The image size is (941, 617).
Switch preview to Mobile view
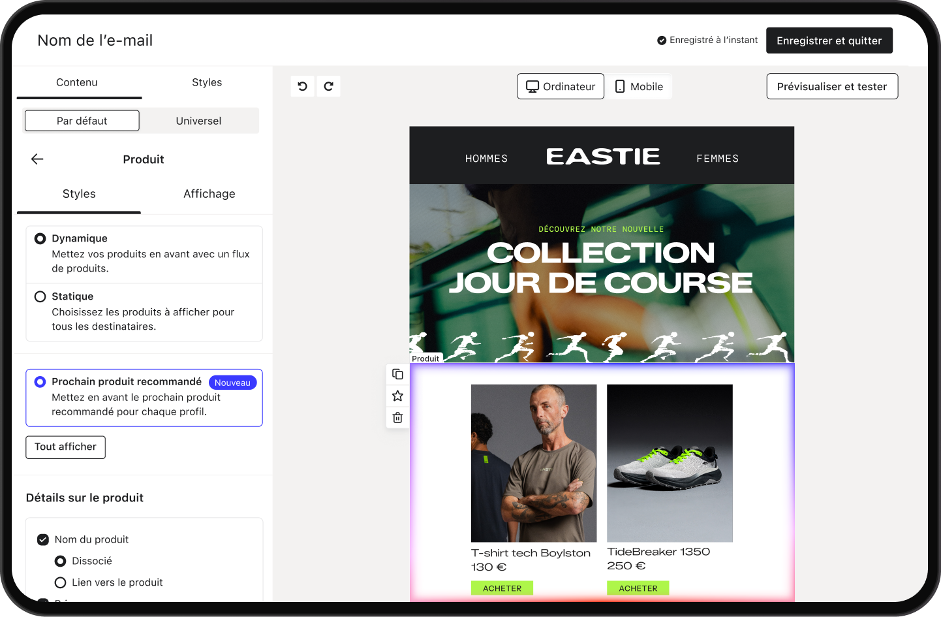640,86
